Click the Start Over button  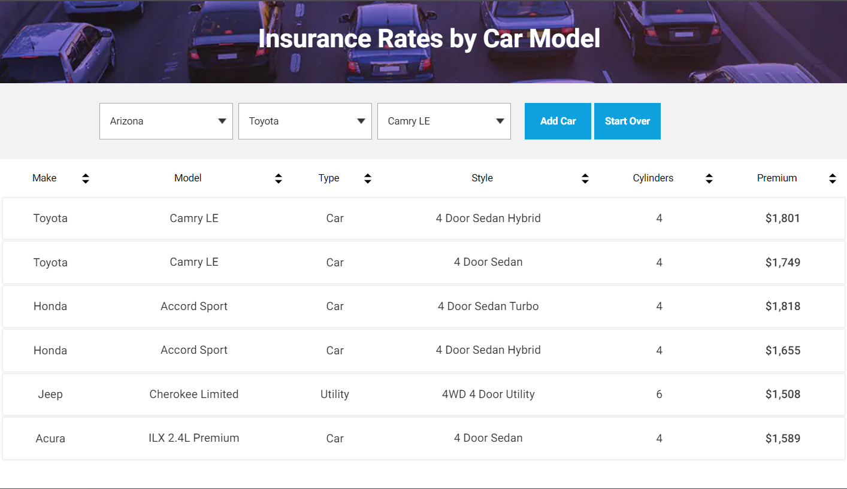[627, 121]
